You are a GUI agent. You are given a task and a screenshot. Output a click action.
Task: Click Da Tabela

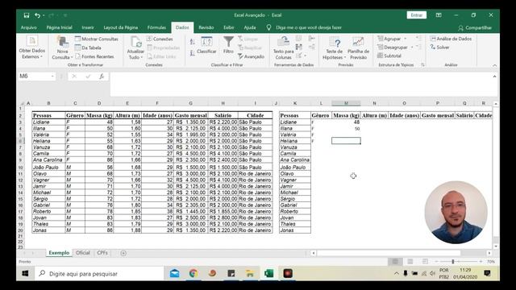click(88, 48)
